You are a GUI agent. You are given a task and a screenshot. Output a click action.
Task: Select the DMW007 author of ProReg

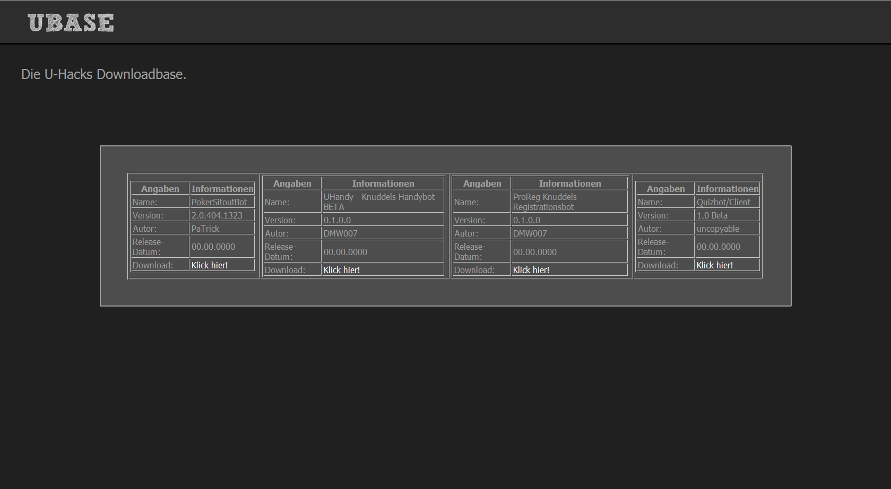click(569, 233)
